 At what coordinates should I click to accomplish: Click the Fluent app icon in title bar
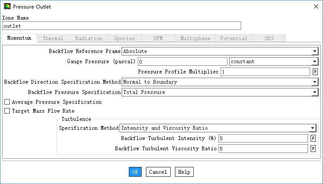pos(7,6)
